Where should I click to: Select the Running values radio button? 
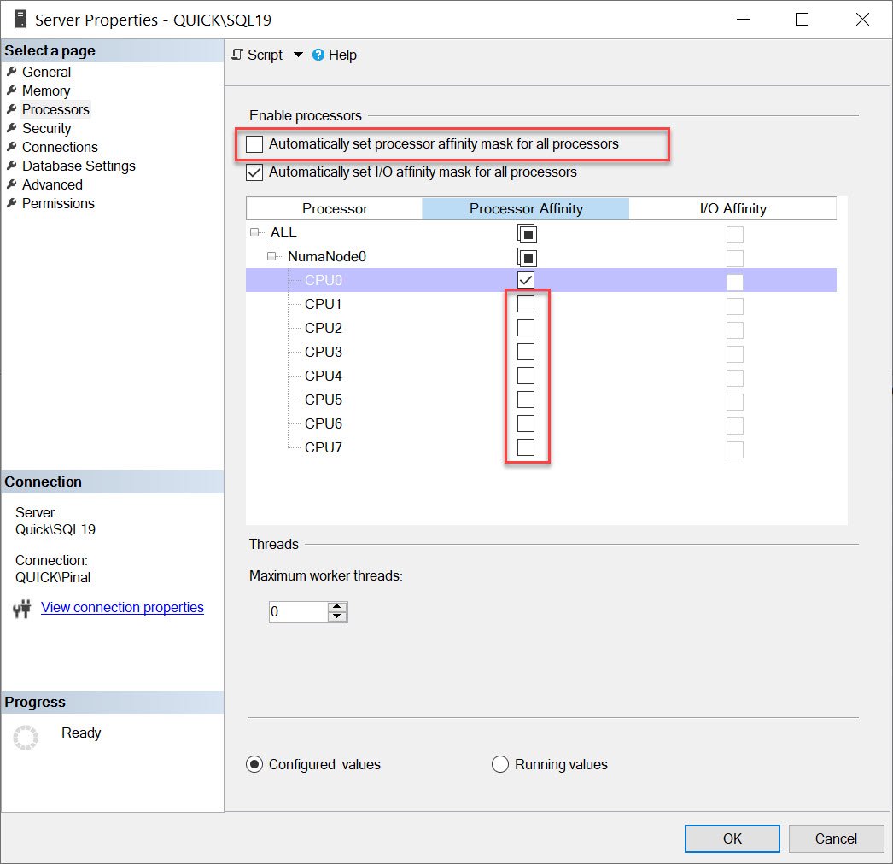tap(500, 764)
